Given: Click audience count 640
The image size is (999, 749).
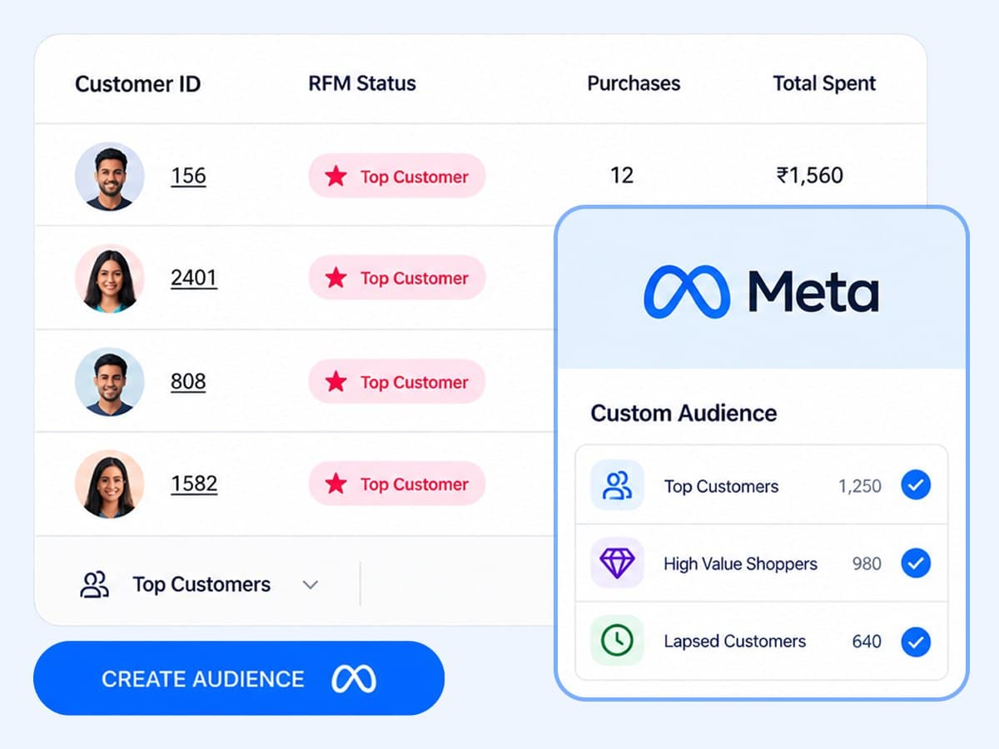Looking at the screenshot, I should point(867,642).
